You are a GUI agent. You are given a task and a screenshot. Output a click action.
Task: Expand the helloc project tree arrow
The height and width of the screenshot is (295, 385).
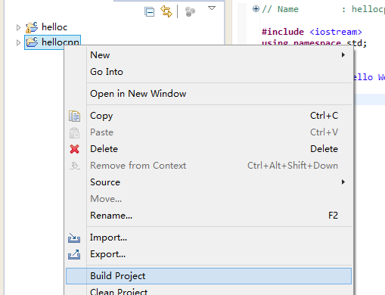pyautogui.click(x=18, y=27)
